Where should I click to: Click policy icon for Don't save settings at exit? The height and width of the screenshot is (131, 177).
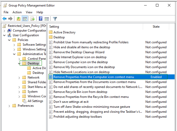(51, 102)
